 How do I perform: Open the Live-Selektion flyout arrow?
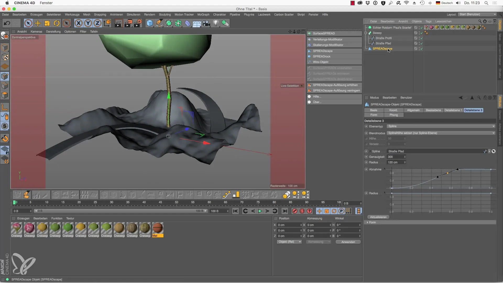click(302, 86)
